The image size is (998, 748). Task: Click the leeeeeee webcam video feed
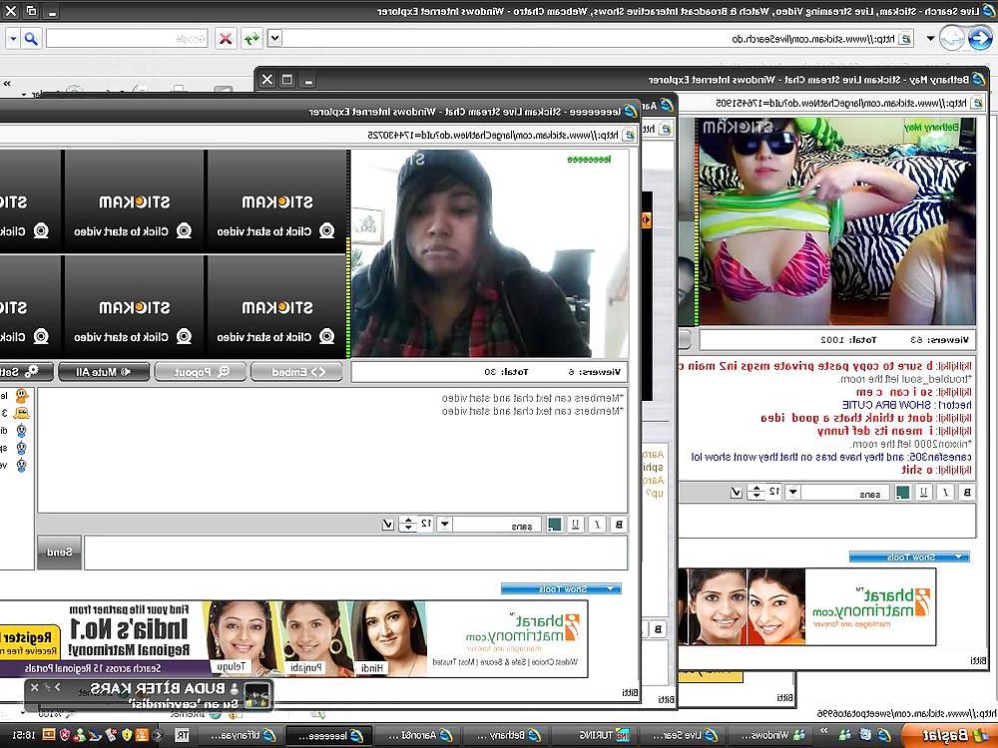(x=489, y=253)
